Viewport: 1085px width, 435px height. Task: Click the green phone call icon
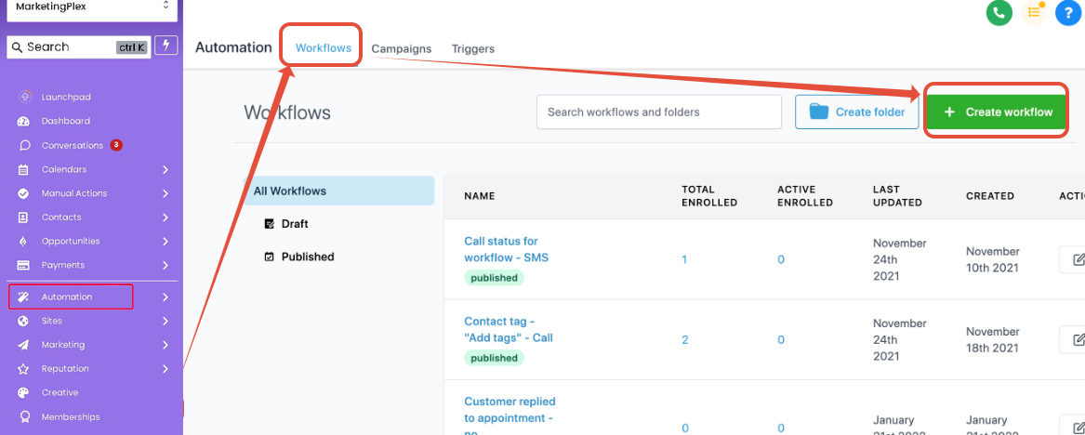tap(999, 13)
